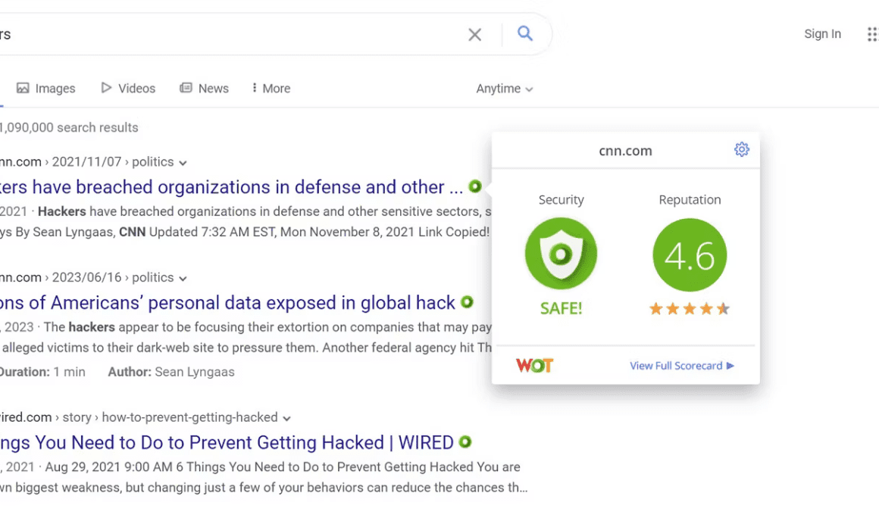Open the breached organizations in defense result

point(232,186)
